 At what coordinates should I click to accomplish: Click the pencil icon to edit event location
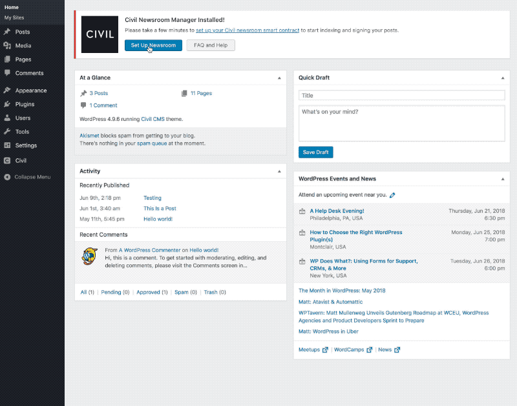[x=392, y=195]
